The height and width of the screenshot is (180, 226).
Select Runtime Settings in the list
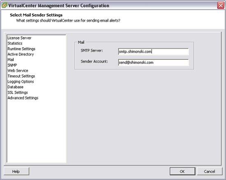pyautogui.click(x=21, y=49)
